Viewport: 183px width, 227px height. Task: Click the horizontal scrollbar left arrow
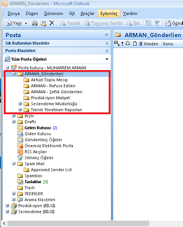(x=4, y=223)
